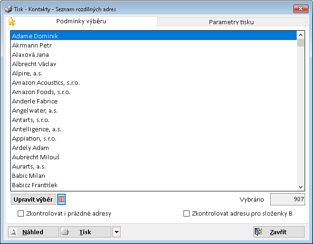
Task: Choose Babic Milan from the list
Action: [x=28, y=176]
